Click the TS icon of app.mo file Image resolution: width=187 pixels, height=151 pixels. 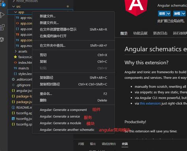click(x=17, y=46)
